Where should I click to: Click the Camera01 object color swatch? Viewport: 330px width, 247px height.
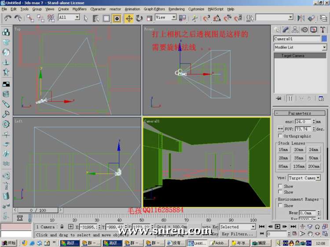coord(324,39)
